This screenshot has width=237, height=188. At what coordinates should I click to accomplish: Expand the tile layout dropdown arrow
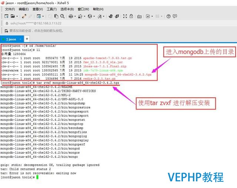pos(161,16)
